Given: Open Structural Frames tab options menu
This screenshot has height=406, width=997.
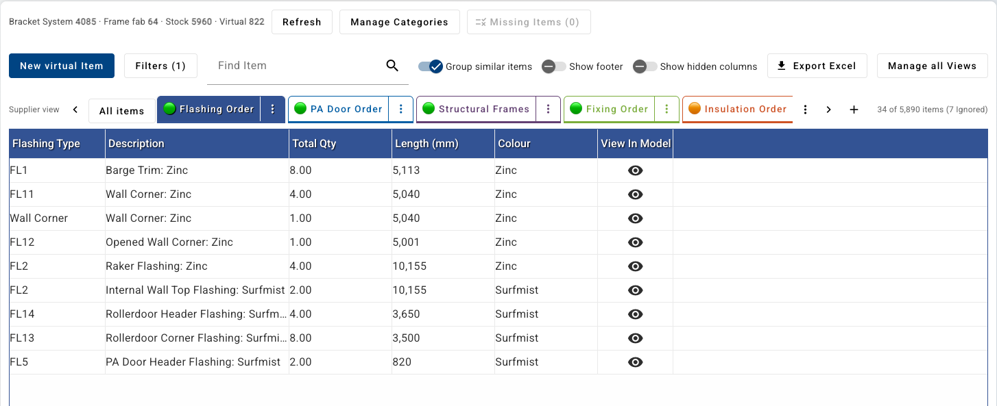Looking at the screenshot, I should (x=548, y=109).
